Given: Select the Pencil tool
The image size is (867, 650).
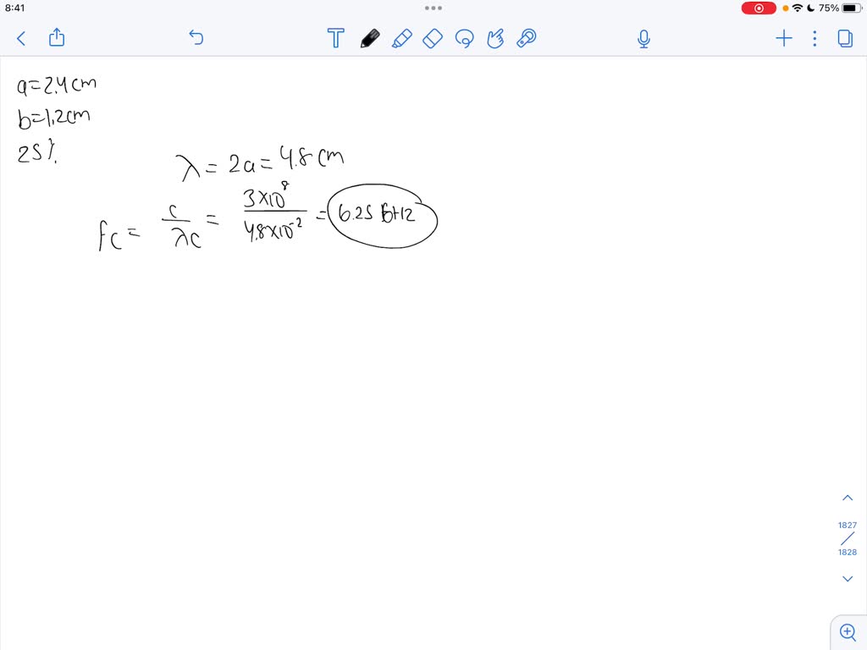Looking at the screenshot, I should tap(370, 38).
